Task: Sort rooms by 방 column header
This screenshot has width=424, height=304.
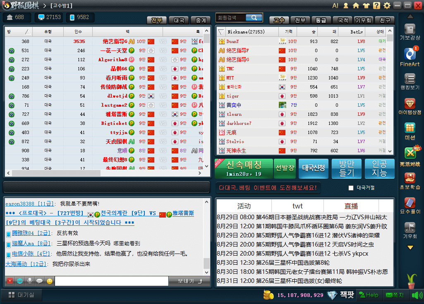Action: point(18,32)
